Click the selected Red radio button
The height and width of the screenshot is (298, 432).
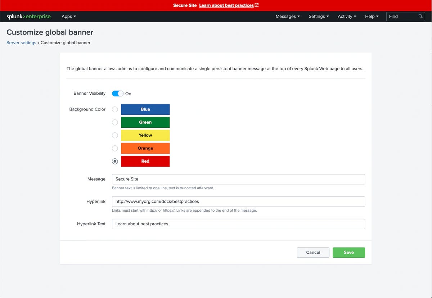pos(115,161)
